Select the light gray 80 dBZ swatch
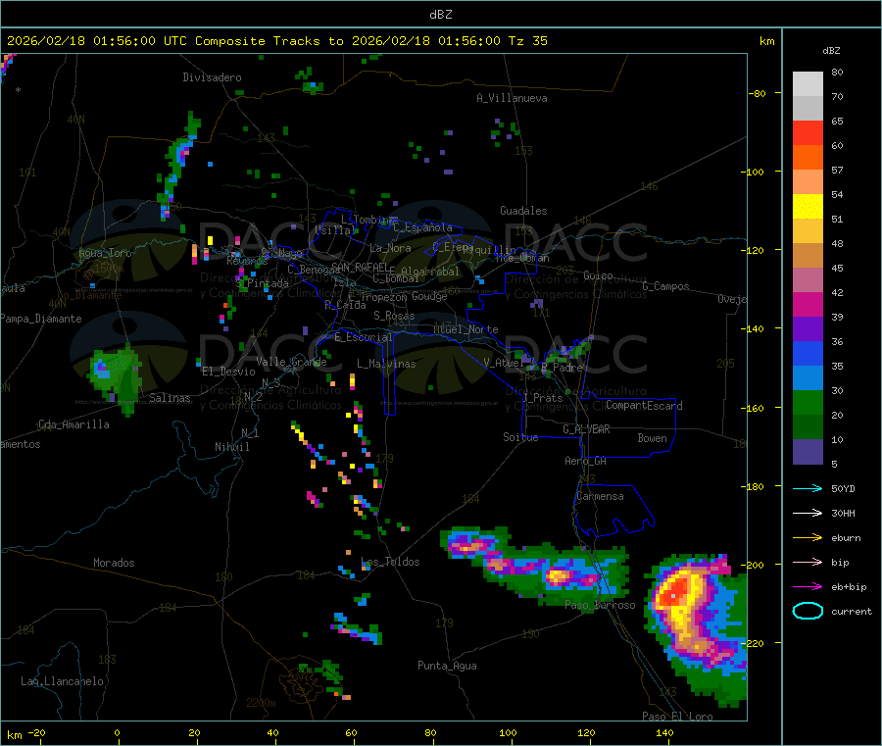 pos(808,84)
